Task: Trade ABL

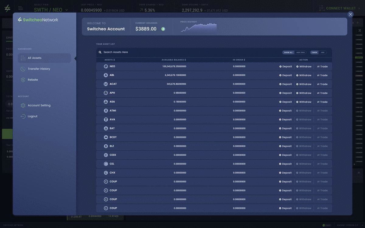Action: pos(322,75)
